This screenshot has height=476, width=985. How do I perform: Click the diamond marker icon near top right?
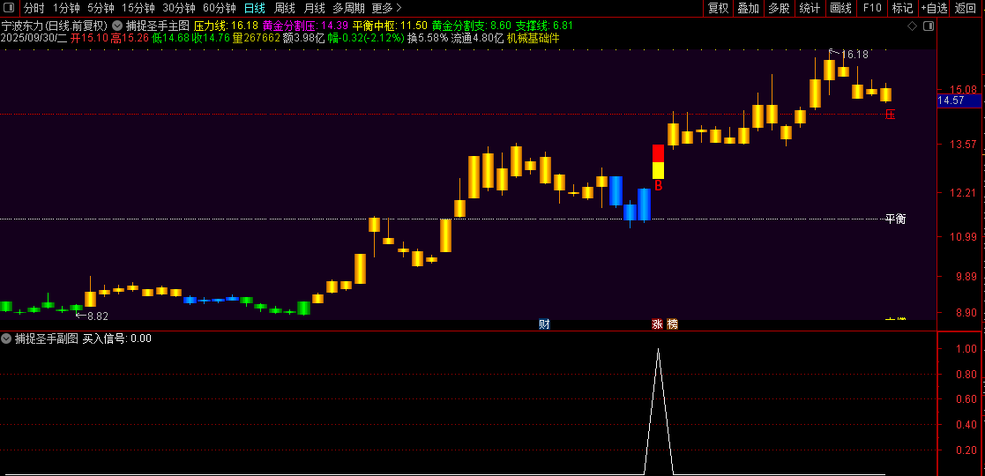click(x=912, y=26)
